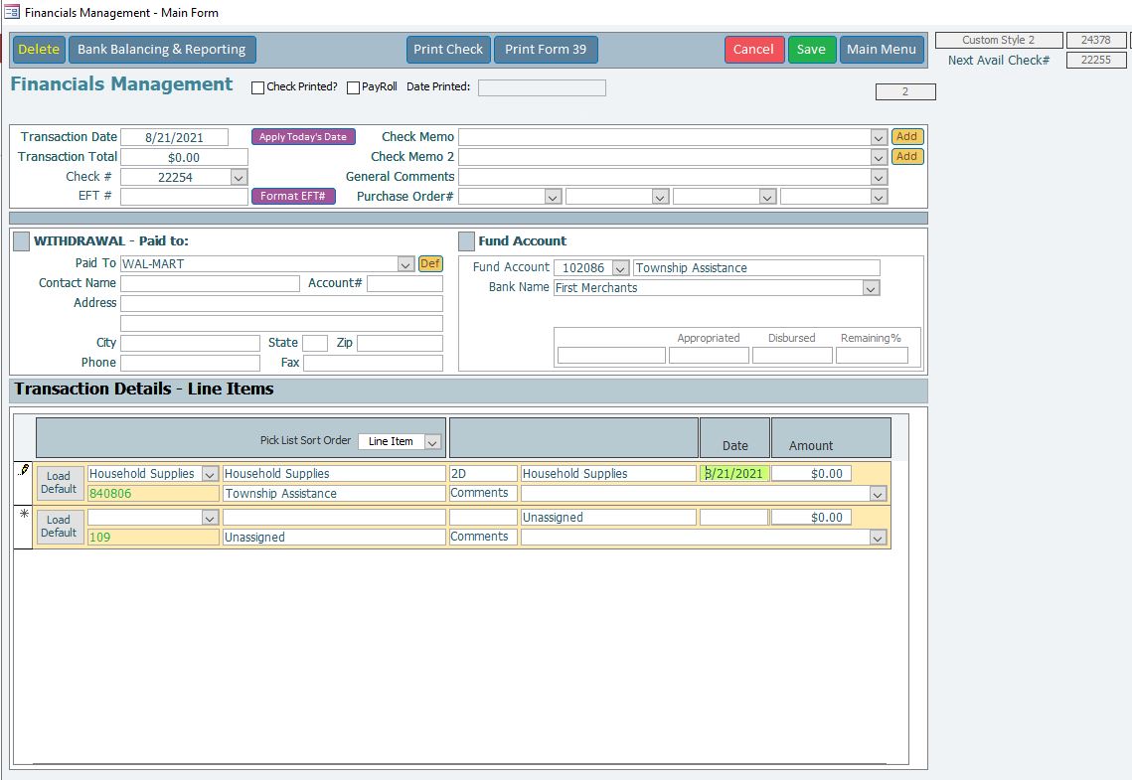Click the Delete button
The width and height of the screenshot is (1132, 780).
[x=39, y=50]
